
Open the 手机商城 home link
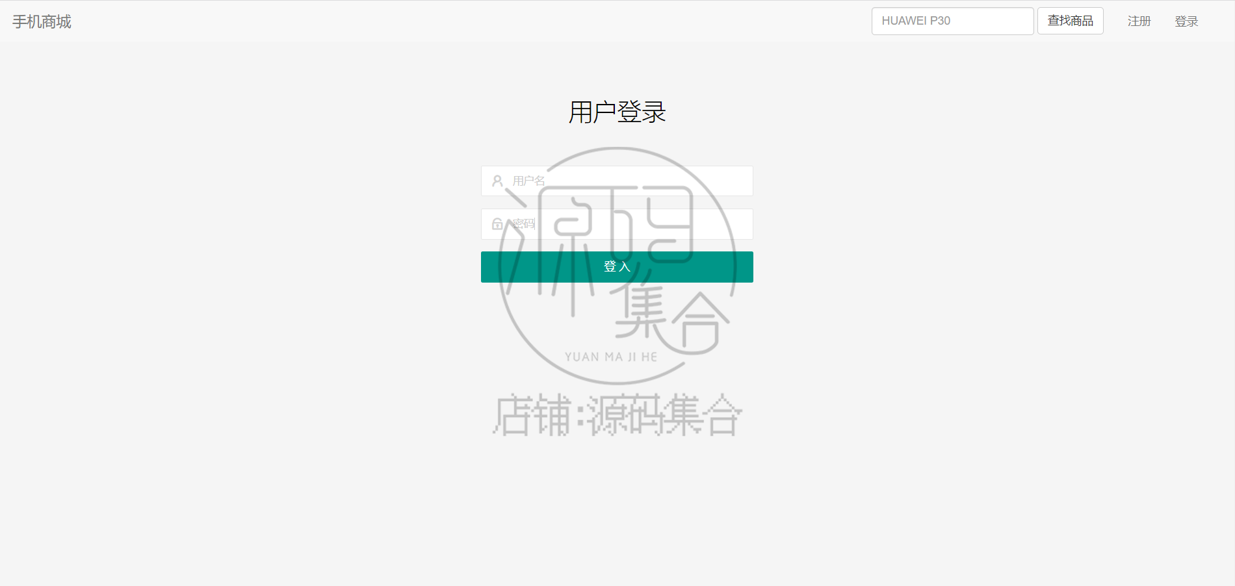point(42,21)
